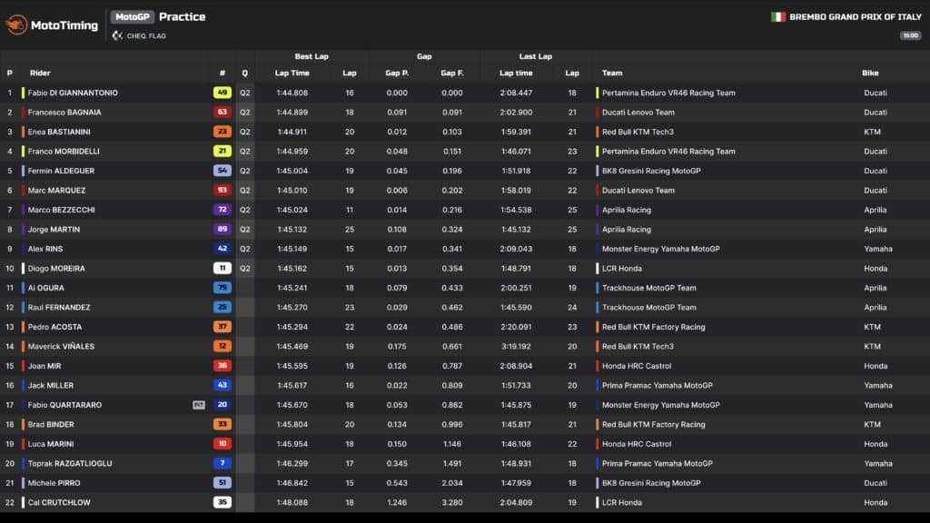
Task: Click the number 10 badge of Marini
Action: tap(223, 444)
